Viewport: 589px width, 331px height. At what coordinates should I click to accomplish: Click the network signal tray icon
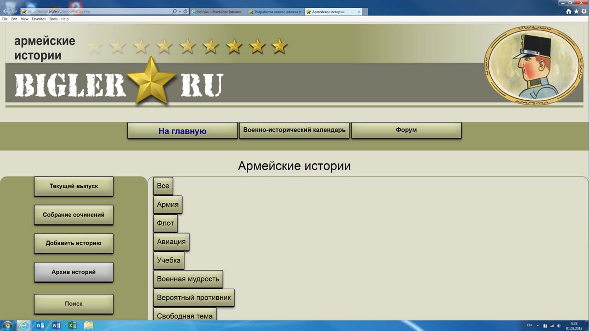tap(552, 326)
